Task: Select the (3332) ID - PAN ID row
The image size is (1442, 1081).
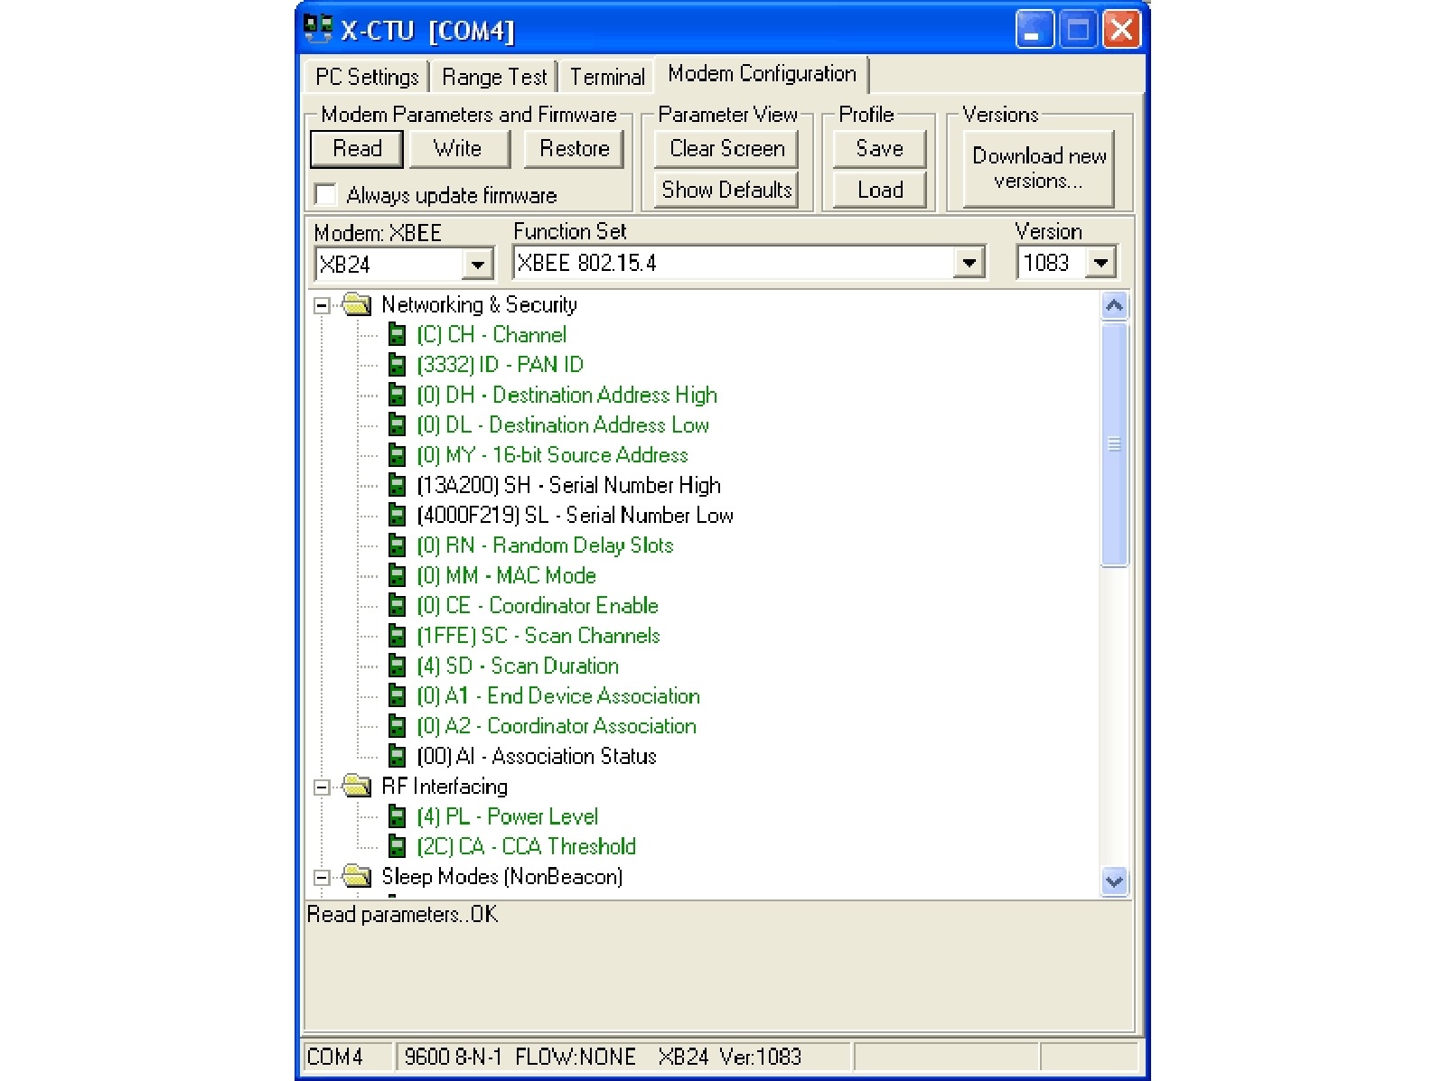Action: click(x=500, y=365)
